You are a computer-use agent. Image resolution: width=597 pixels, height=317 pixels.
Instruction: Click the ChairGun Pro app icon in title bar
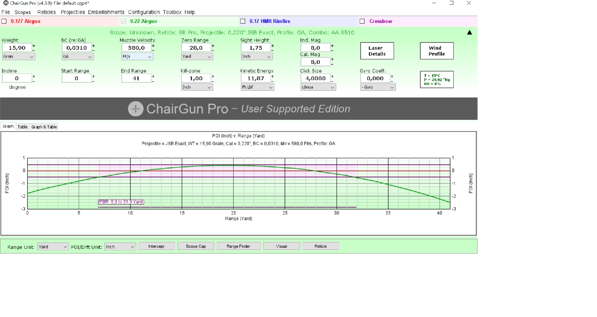coord(6,3)
